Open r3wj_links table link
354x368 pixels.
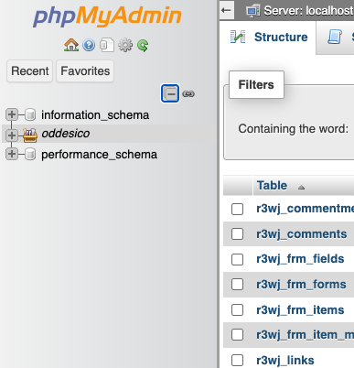click(285, 361)
